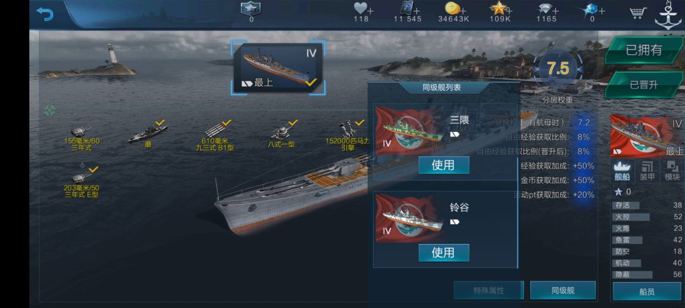Open the shopping cart icon

coord(638,13)
